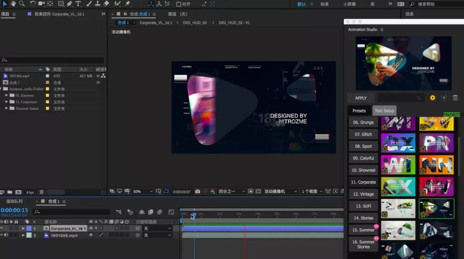Screen dimensions: 464x259
Task: Click the Animation Studio search field
Action: pyautogui.click(x=400, y=98)
